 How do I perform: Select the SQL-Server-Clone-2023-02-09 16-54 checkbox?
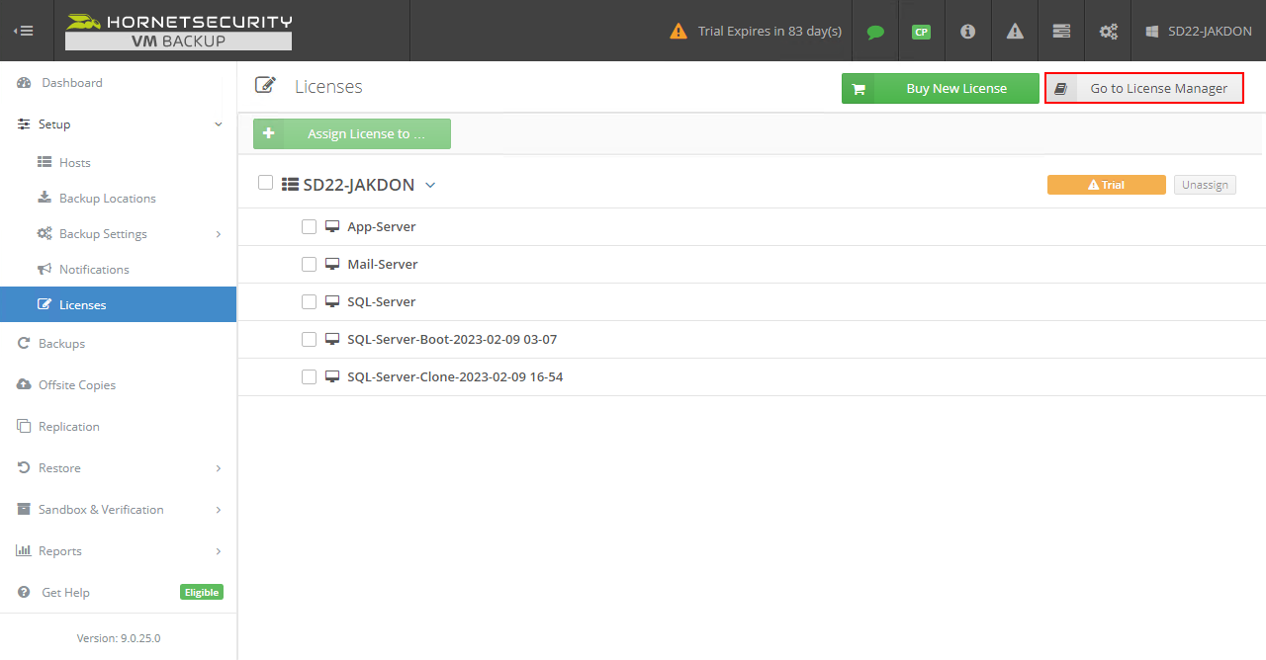(x=309, y=377)
